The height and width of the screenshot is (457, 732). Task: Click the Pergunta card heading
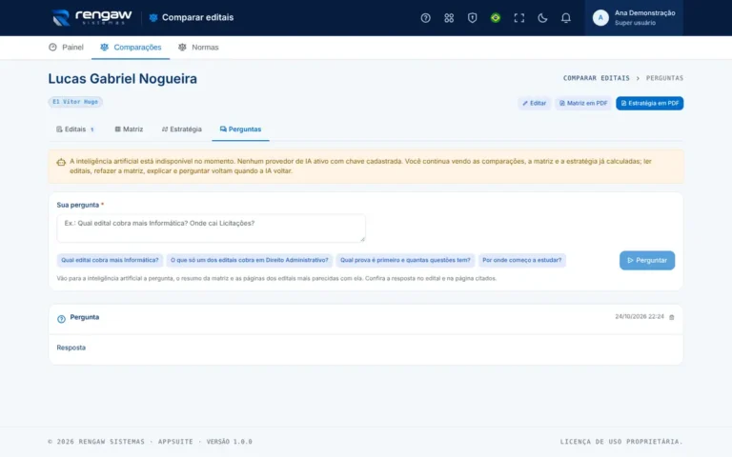(85, 317)
